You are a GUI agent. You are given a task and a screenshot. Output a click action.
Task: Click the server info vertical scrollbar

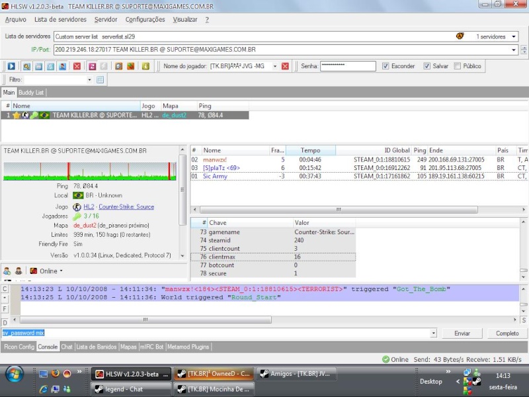(183, 190)
